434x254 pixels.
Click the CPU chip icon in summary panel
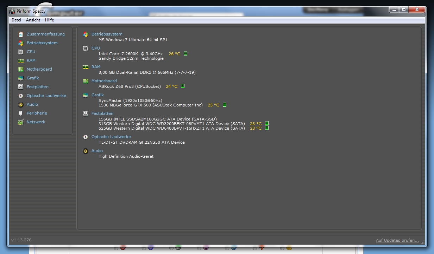coord(85,48)
